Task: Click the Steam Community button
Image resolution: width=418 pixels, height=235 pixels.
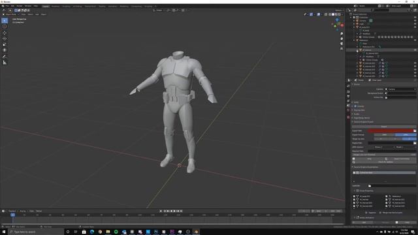Action: (400, 159)
